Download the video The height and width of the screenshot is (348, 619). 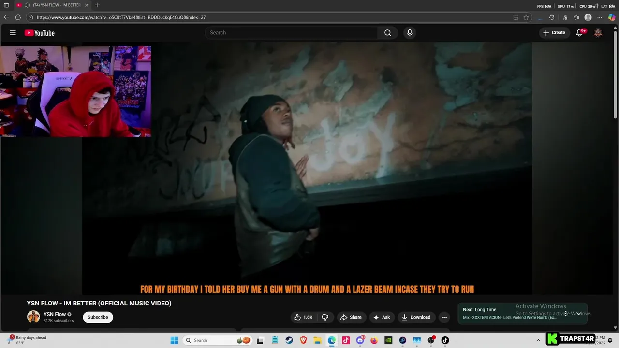(x=416, y=317)
